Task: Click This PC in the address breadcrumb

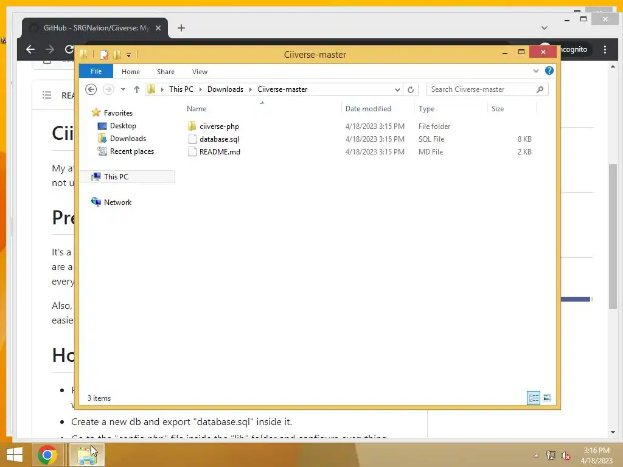Action: [x=181, y=89]
